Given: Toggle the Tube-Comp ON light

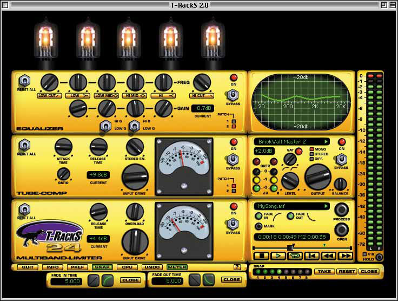Looking at the screenshot, I should [x=233, y=142].
